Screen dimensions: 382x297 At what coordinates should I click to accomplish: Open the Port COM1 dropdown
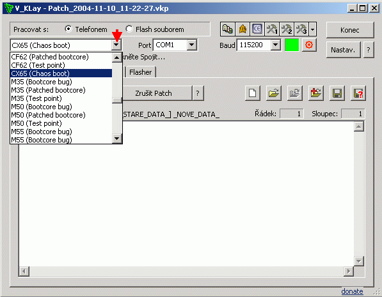tap(192, 45)
